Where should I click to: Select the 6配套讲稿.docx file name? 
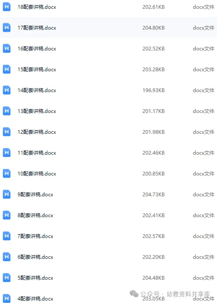[x=35, y=257]
